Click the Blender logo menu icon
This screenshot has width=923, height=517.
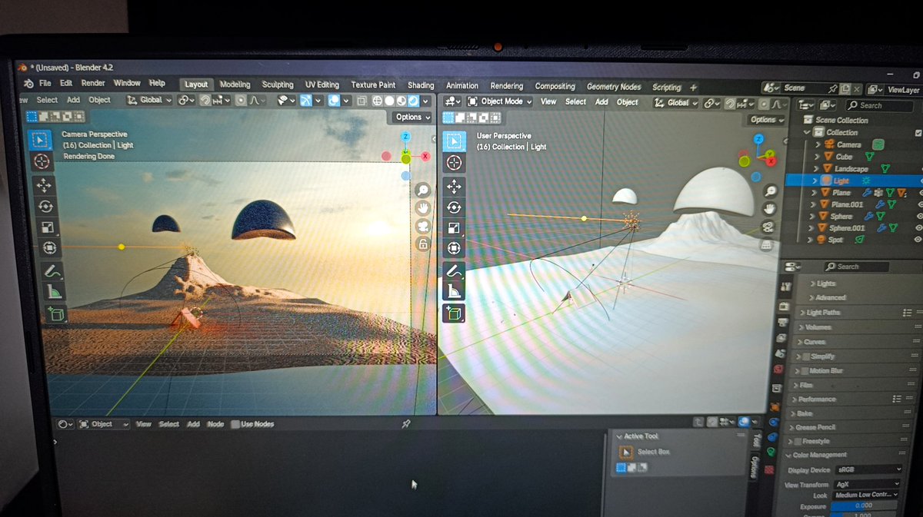pyautogui.click(x=28, y=83)
